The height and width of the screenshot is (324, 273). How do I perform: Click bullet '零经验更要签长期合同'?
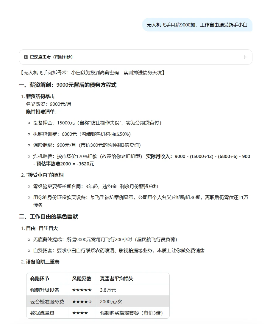point(96,187)
